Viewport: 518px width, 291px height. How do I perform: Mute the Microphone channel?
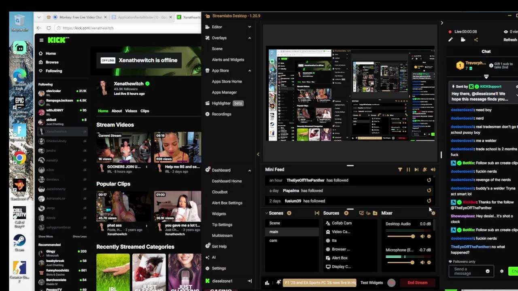coord(422,262)
